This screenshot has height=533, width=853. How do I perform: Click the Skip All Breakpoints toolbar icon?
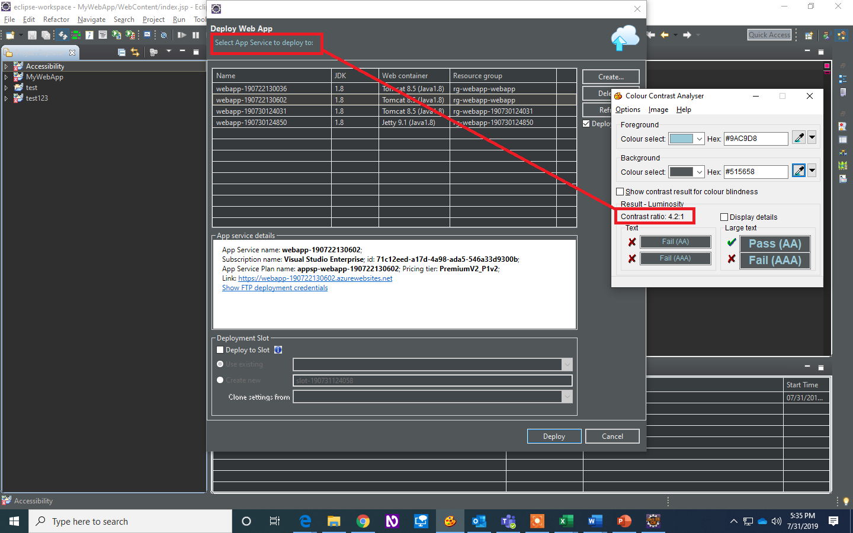164,35
